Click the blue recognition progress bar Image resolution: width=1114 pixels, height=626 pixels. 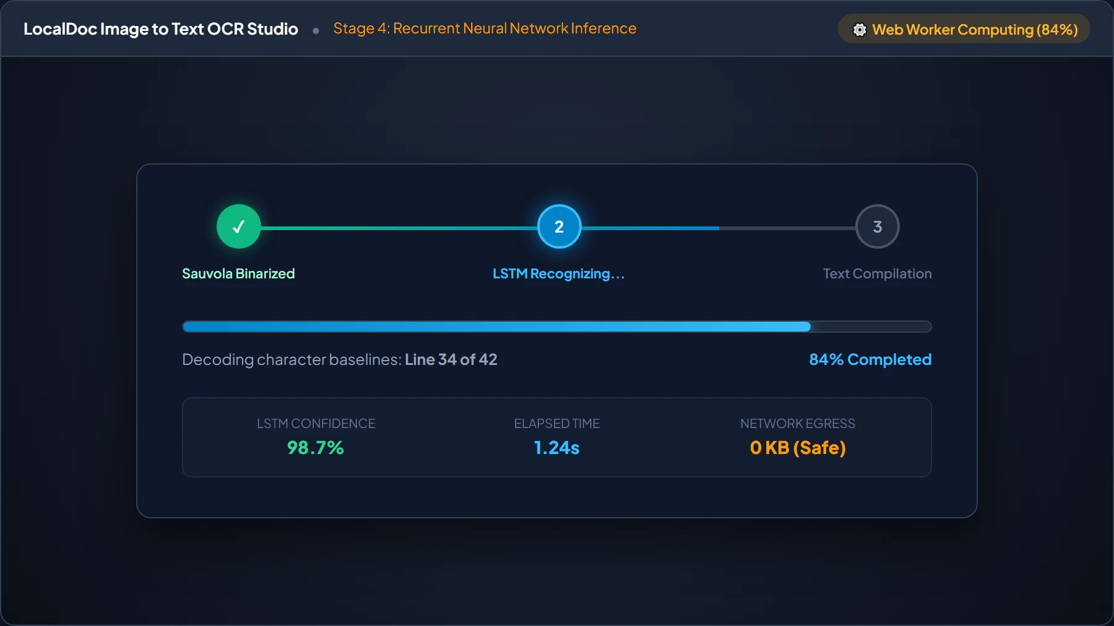click(557, 327)
